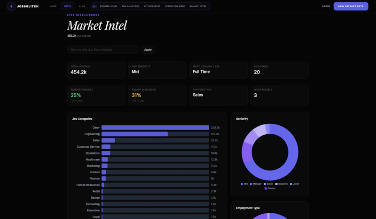
Task: Click the Total Listings 454.2k card
Action: [96, 70]
